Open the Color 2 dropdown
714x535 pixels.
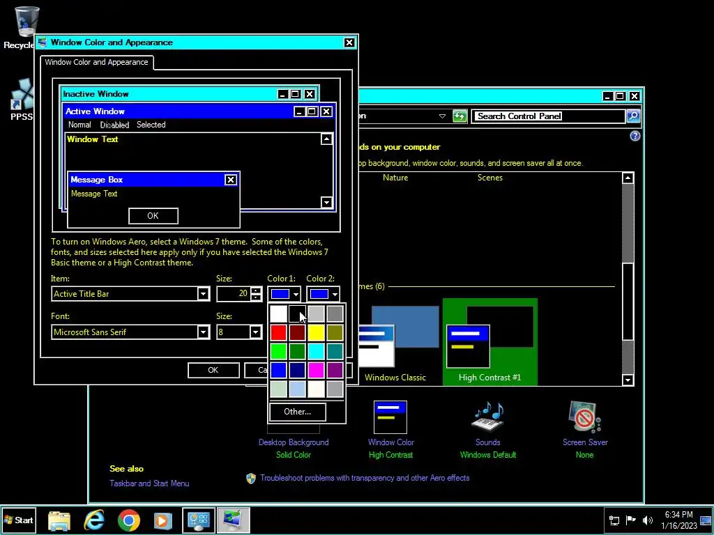324,295
